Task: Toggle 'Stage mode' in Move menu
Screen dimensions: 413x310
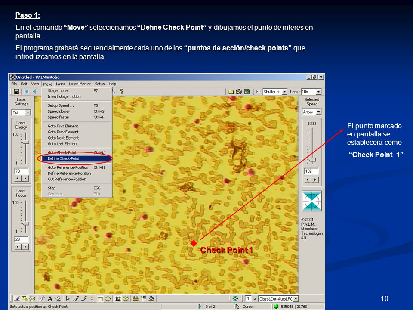Action: (x=77, y=91)
